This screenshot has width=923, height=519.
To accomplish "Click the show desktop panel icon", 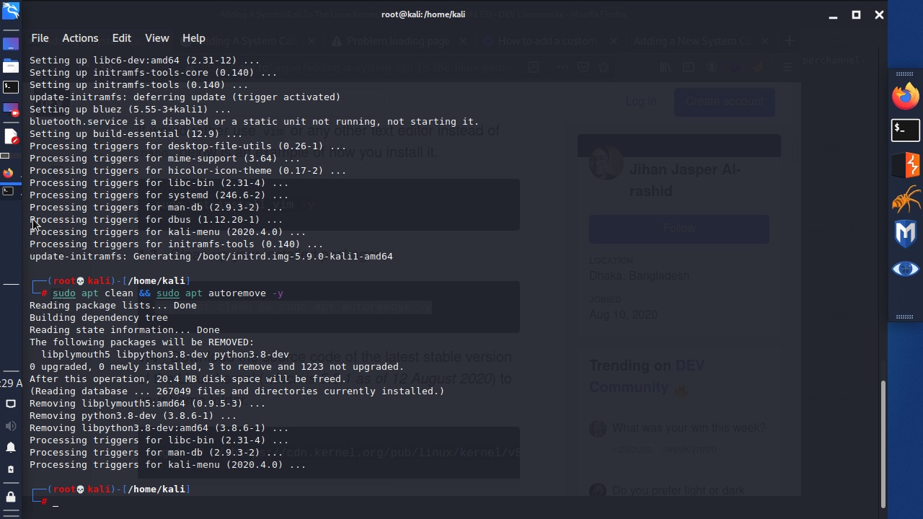I will click(x=10, y=45).
